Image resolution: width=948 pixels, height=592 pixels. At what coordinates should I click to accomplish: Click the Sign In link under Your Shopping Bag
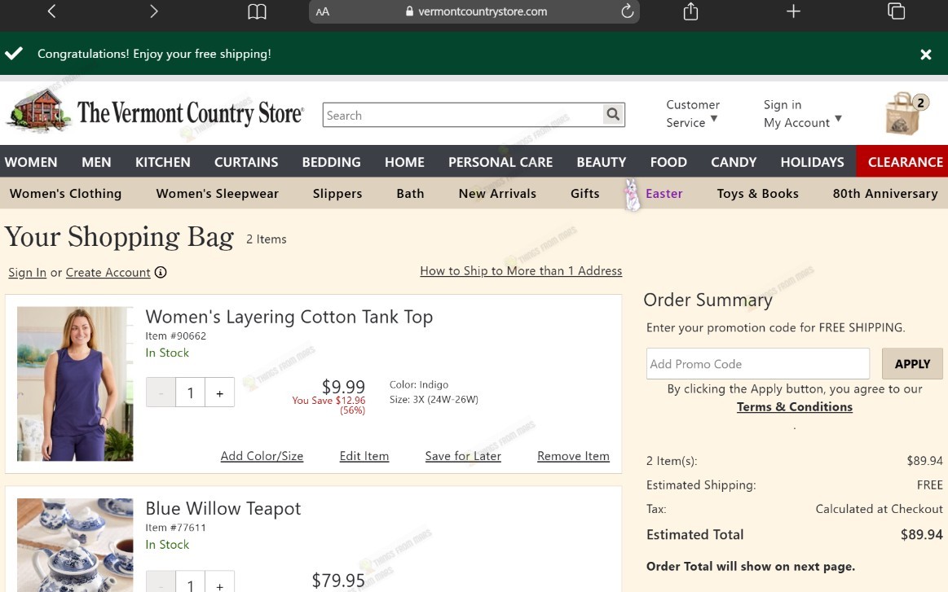27,273
